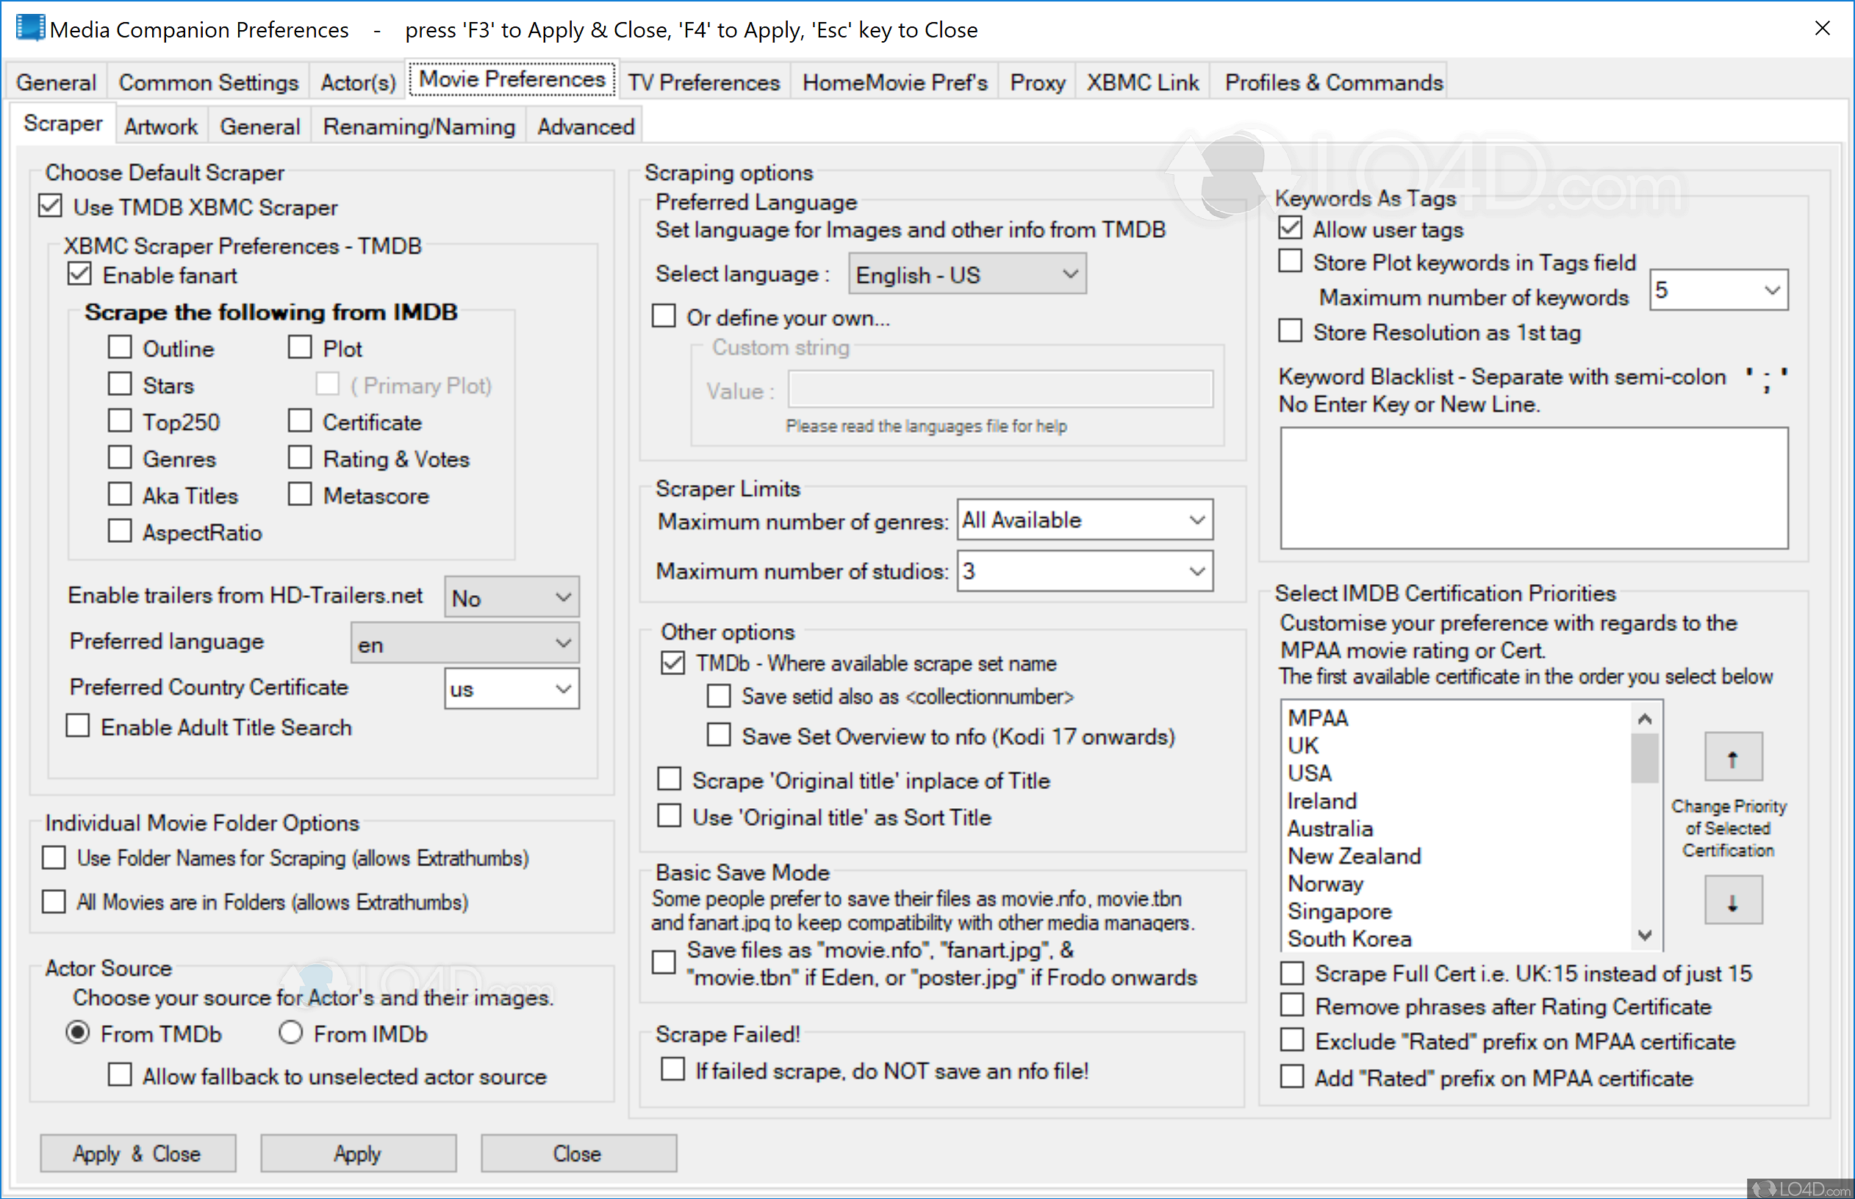This screenshot has width=1855, height=1199.
Task: Click the certification list scrollbar down arrow
Action: 1645,935
